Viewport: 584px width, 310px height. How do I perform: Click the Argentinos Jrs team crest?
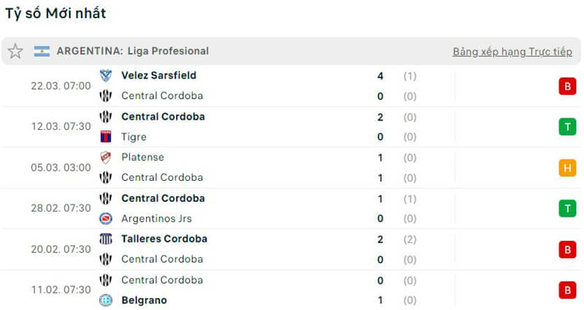106,218
